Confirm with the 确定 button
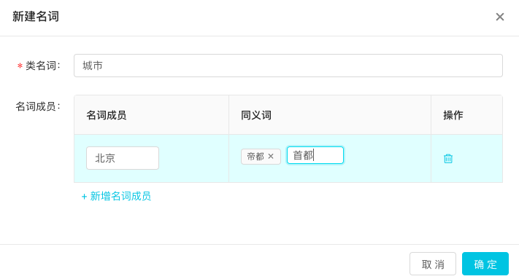The width and height of the screenshot is (519, 279). point(485,264)
